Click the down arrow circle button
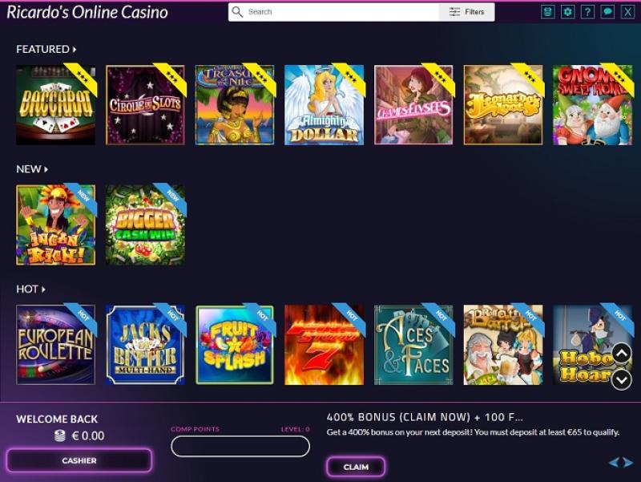This screenshot has height=482, width=641. 622,380
